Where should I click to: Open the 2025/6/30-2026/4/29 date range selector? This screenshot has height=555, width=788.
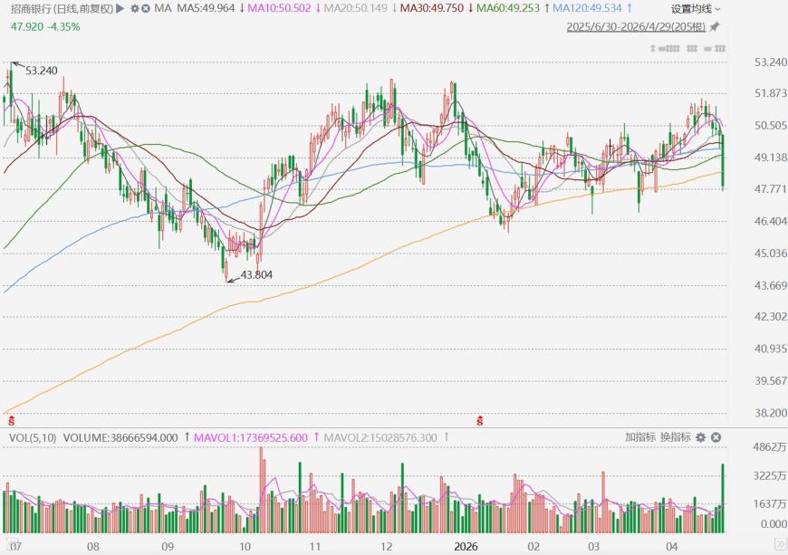click(x=636, y=27)
